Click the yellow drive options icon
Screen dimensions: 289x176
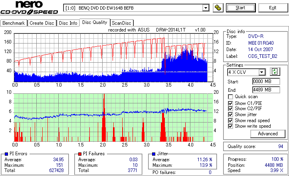click(x=218, y=8)
